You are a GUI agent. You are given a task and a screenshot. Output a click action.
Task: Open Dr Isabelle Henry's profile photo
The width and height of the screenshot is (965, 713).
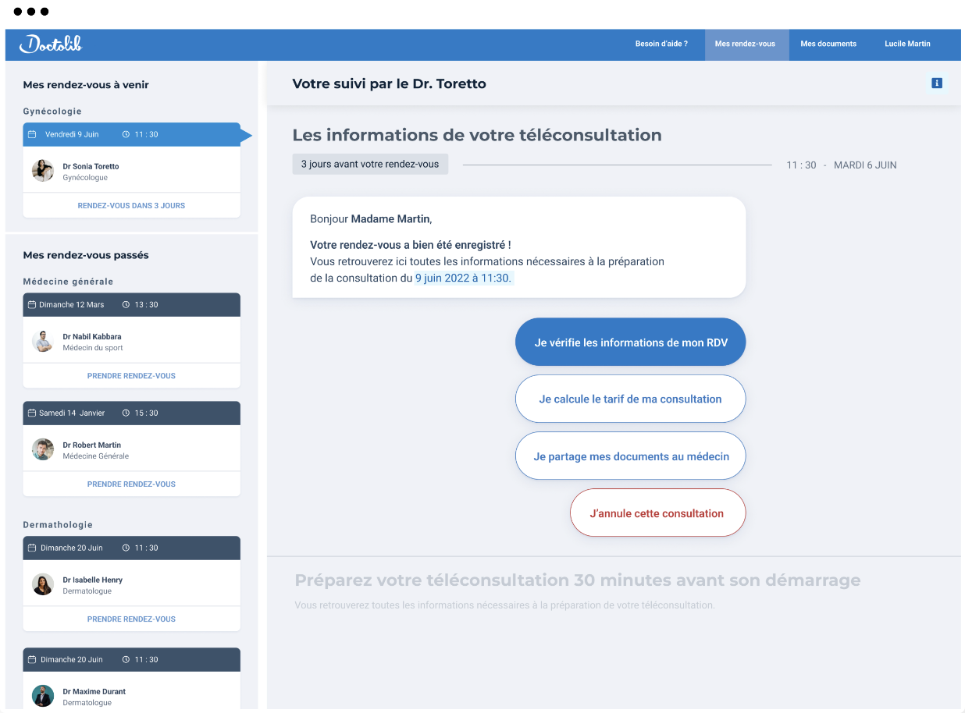[x=43, y=584]
